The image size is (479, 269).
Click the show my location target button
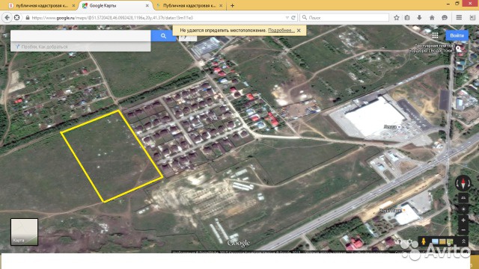(463, 209)
